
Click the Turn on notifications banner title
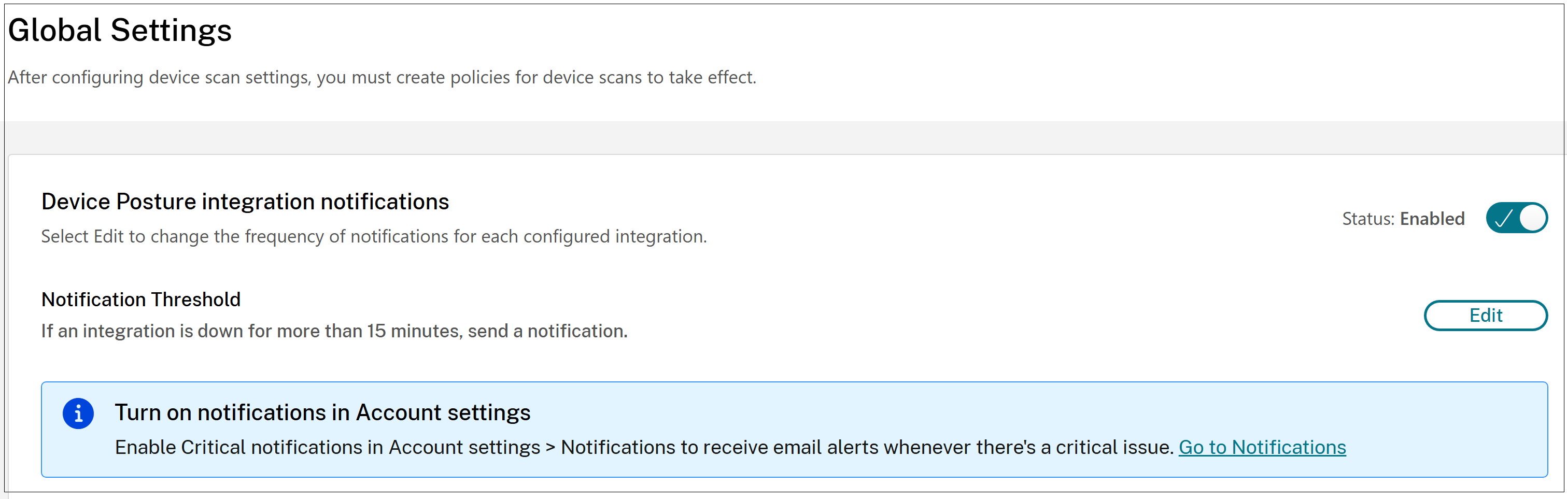pyautogui.click(x=322, y=412)
